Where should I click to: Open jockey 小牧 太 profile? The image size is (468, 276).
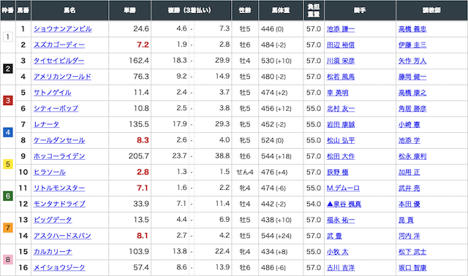[337, 252]
